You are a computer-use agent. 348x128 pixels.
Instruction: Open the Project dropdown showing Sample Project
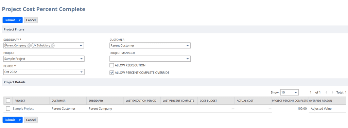pyautogui.click(x=44, y=59)
